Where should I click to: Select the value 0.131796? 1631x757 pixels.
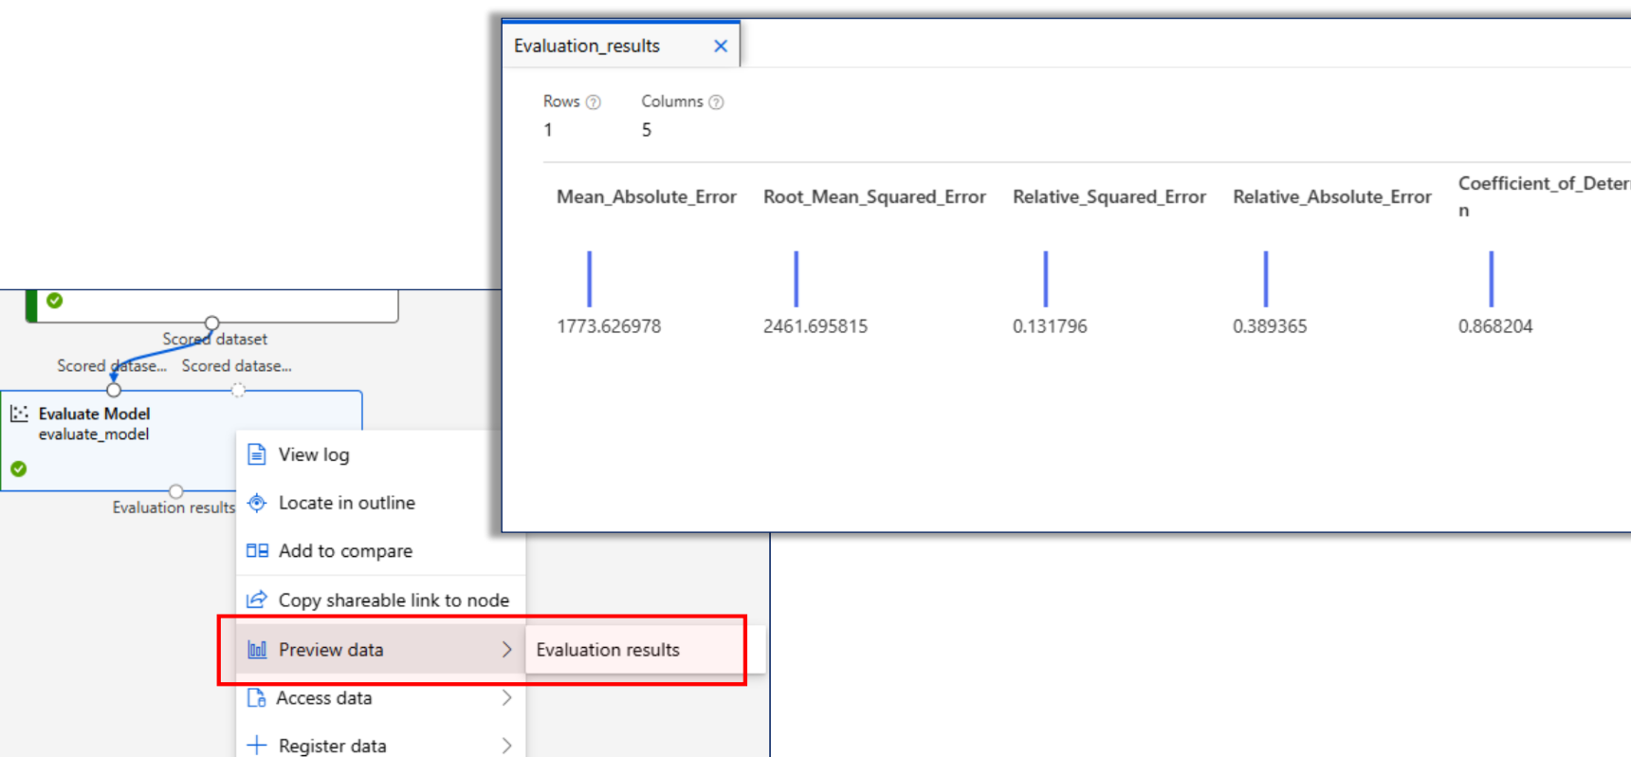[1050, 326]
